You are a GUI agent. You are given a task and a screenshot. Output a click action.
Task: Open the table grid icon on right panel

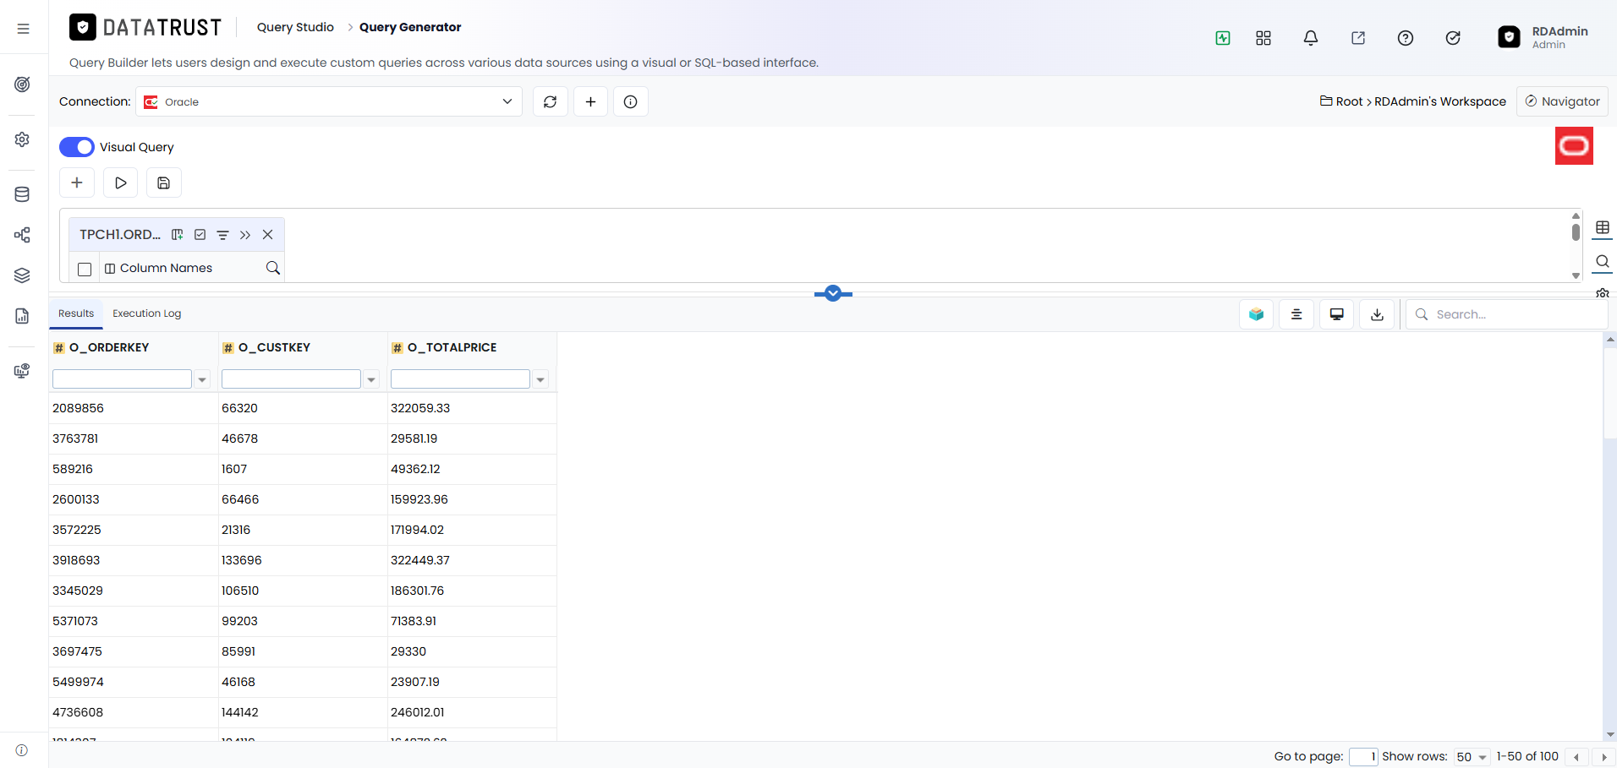(x=1603, y=227)
